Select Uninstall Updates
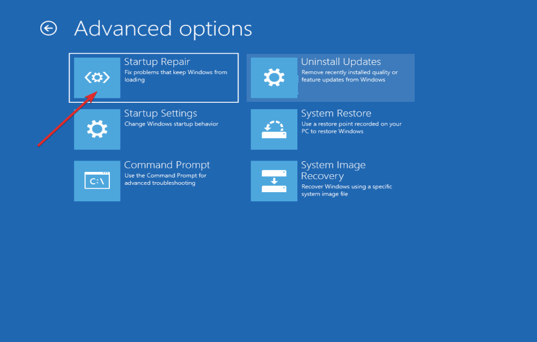 (x=331, y=77)
